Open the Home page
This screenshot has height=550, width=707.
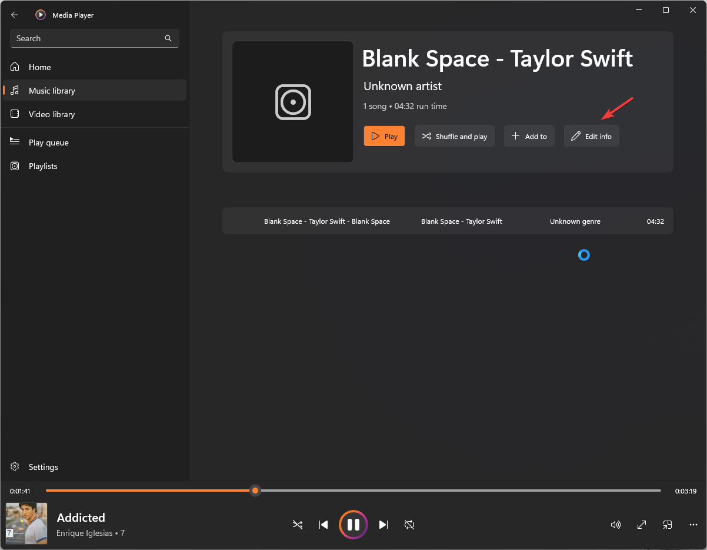coord(39,67)
